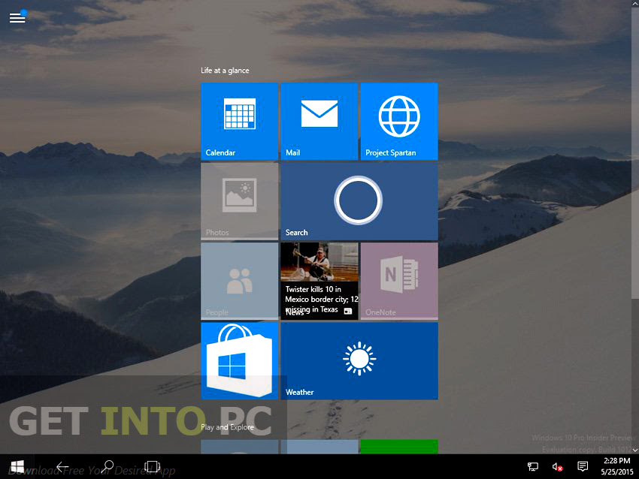
Task: Click the back arrow in taskbar
Action: (x=62, y=466)
